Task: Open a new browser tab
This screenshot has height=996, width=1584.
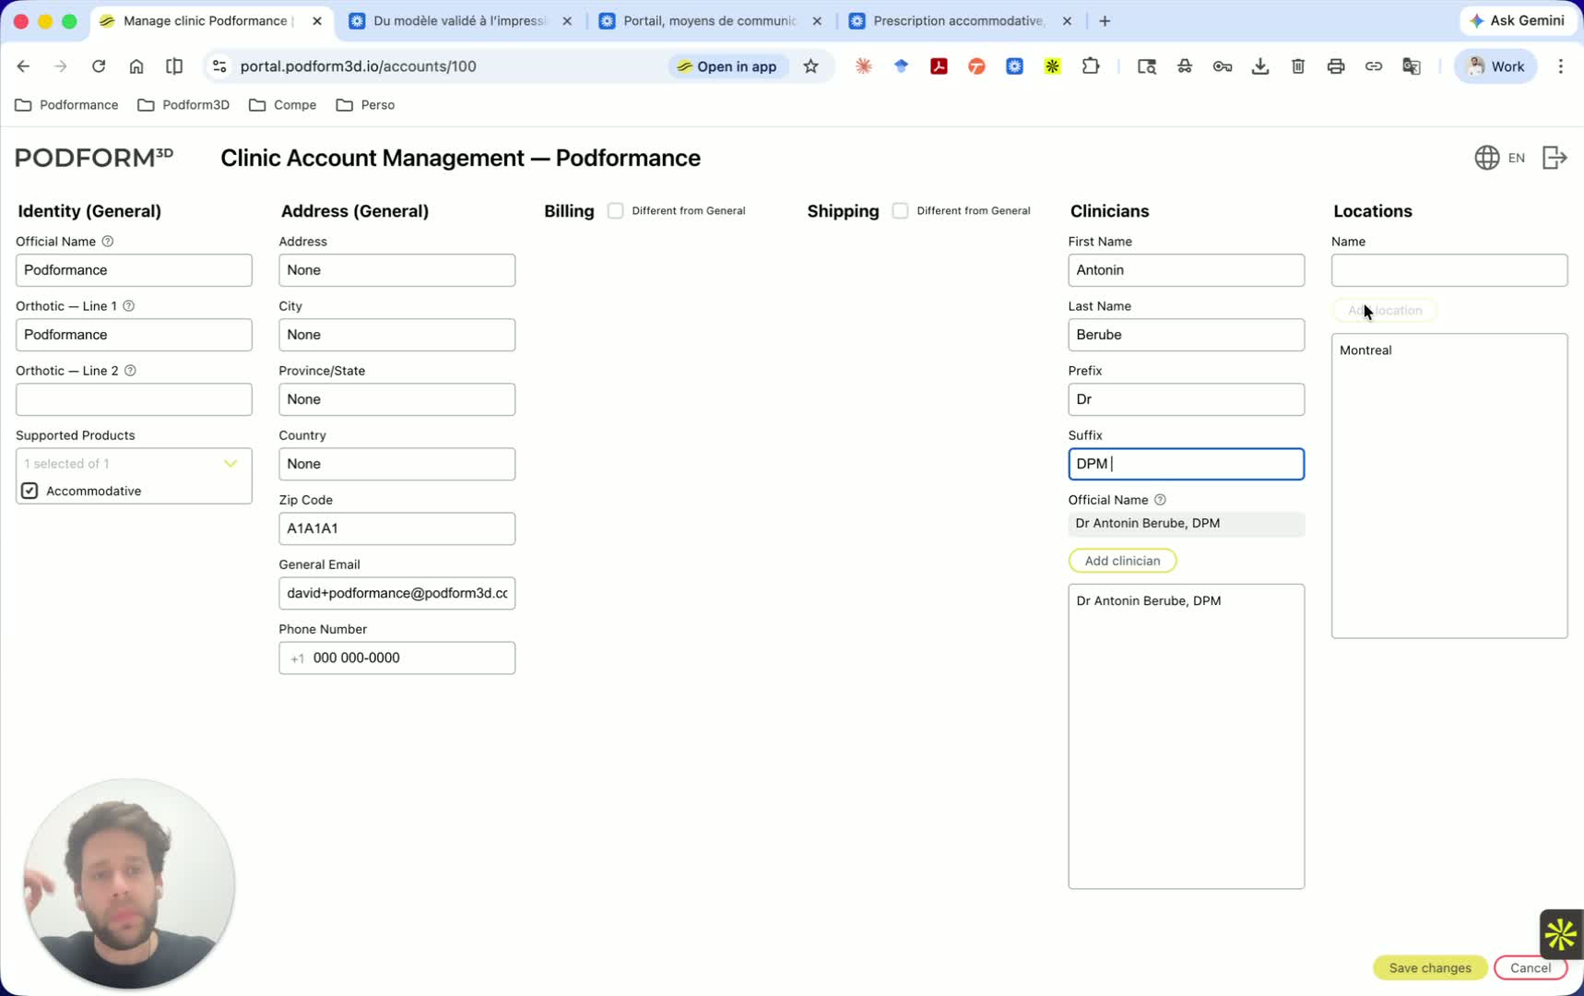Action: pyautogui.click(x=1105, y=21)
